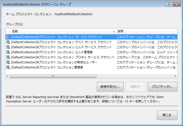
Task: Click group icon of ビルド管理者 row
Action: point(8,52)
